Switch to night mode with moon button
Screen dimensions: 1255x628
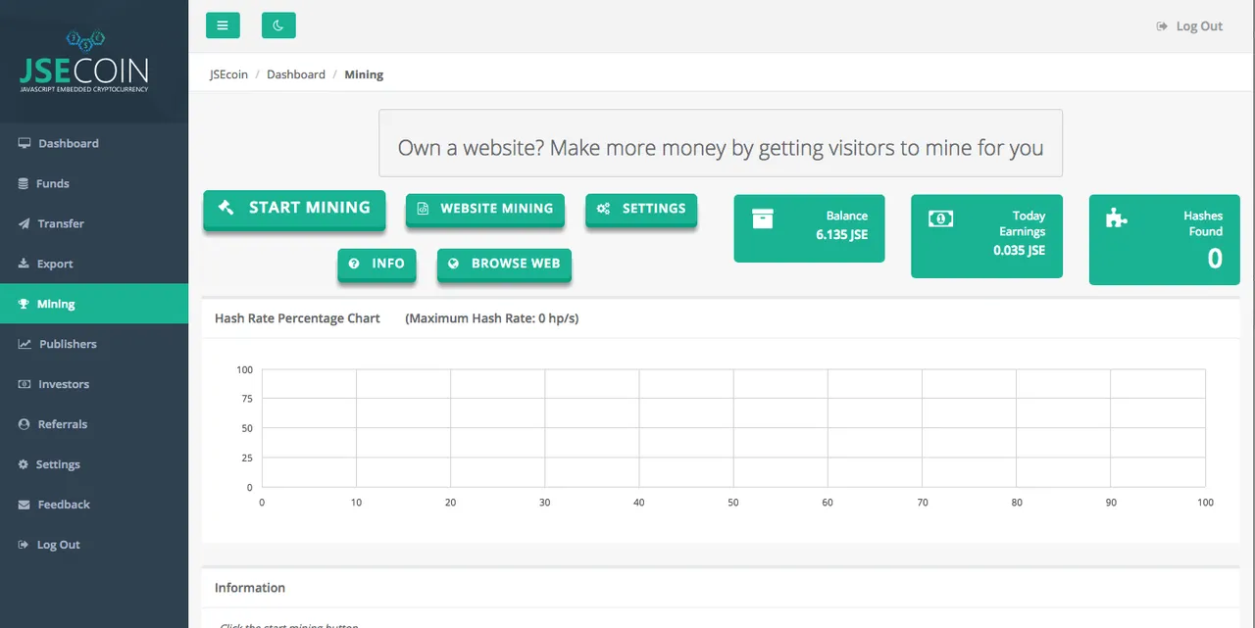[x=278, y=25]
